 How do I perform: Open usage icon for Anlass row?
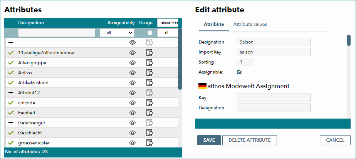pos(149,73)
